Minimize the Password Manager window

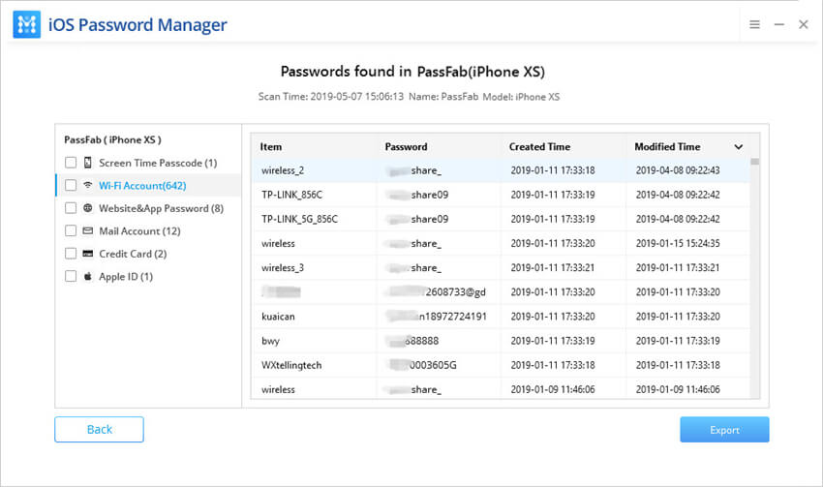click(x=778, y=24)
